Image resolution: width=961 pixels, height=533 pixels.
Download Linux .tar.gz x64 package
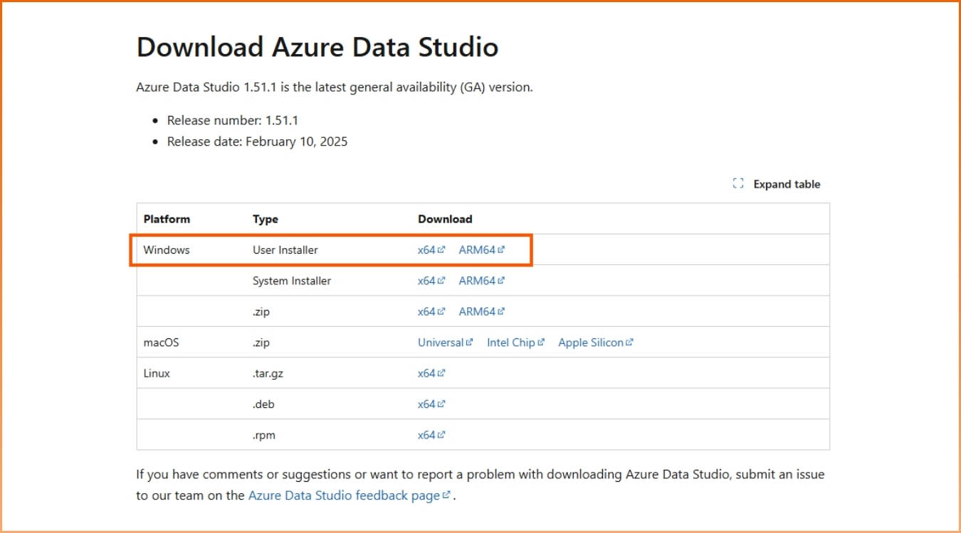pyautogui.click(x=431, y=373)
